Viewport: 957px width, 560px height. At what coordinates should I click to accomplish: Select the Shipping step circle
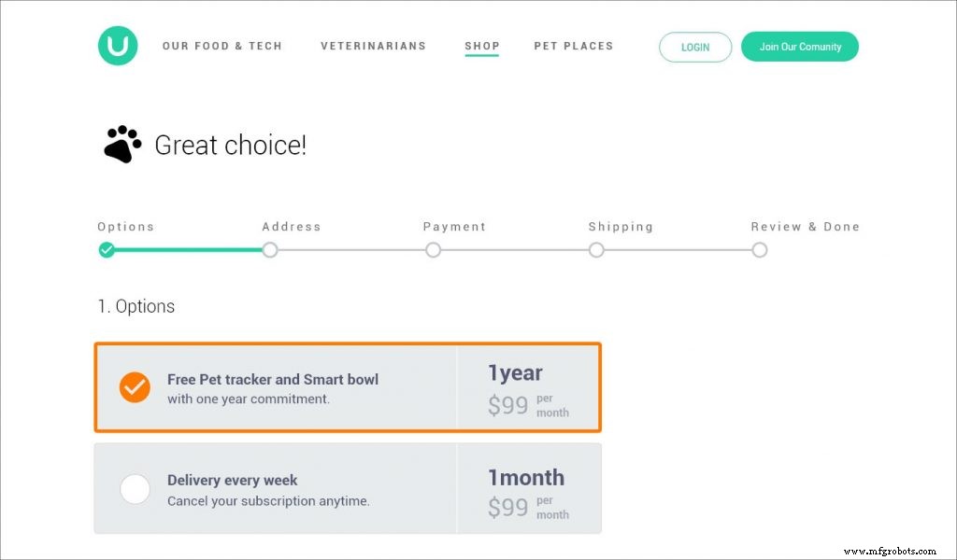coord(596,250)
